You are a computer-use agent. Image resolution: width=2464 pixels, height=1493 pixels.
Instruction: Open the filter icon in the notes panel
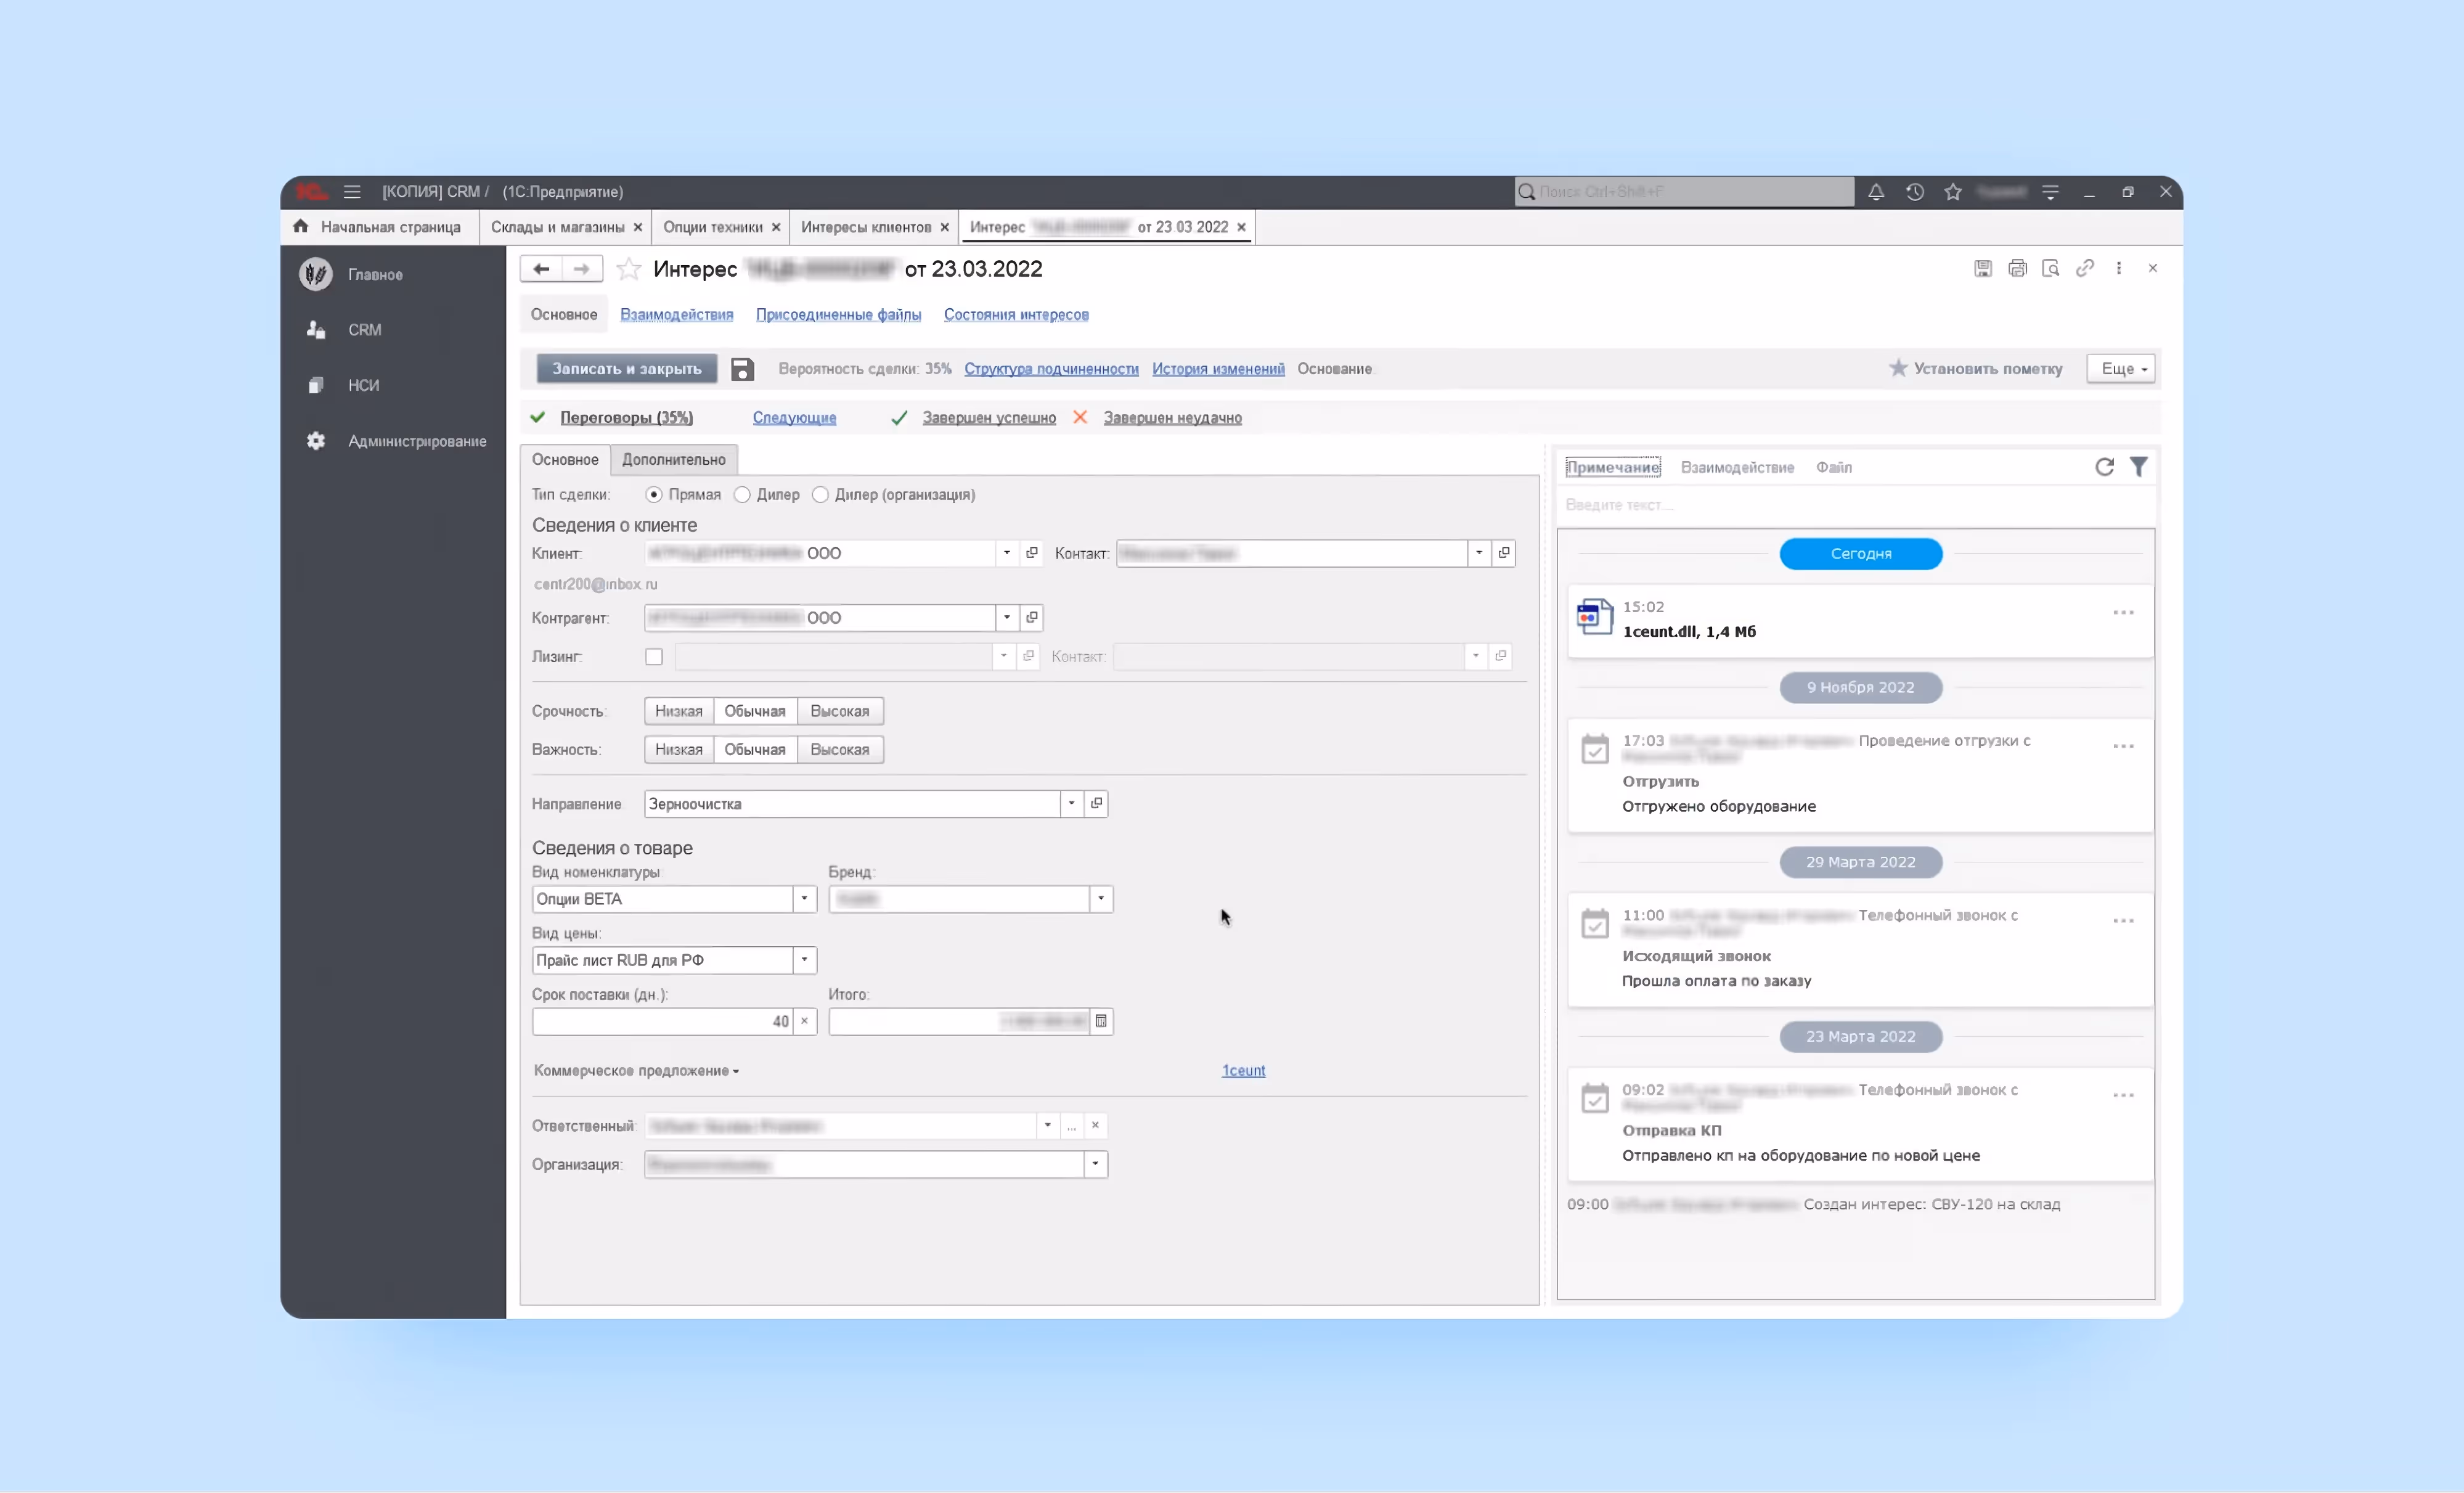(x=2140, y=467)
